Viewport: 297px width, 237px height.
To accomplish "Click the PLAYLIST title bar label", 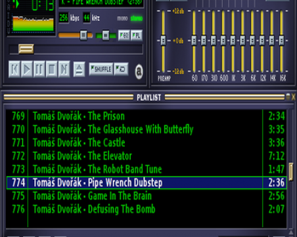I will tap(149, 97).
